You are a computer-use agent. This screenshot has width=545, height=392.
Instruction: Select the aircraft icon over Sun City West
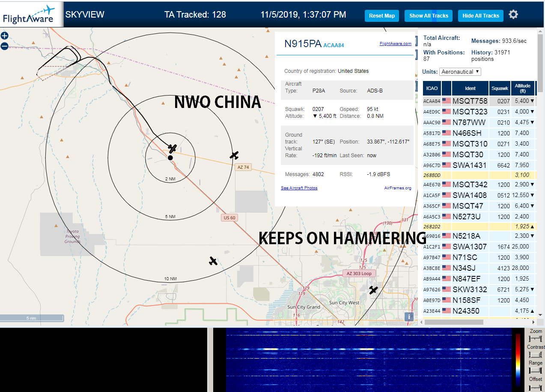373,290
